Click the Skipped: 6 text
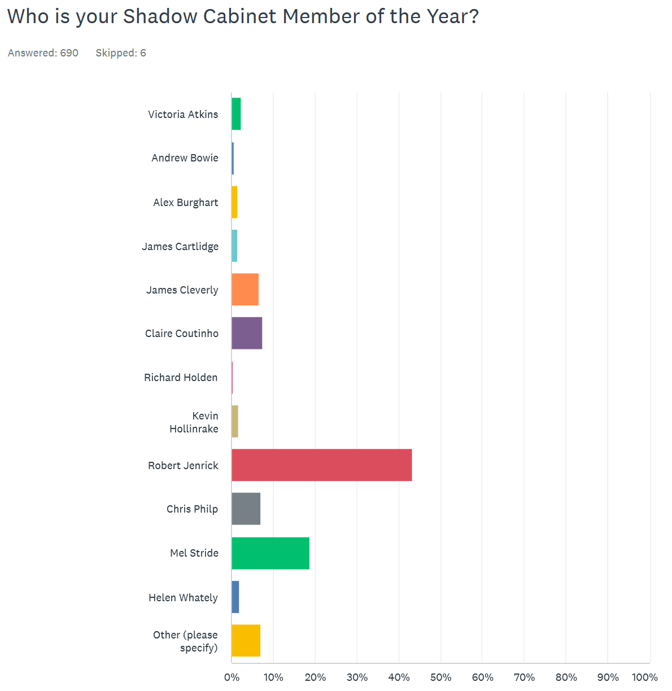The image size is (672, 691). click(x=121, y=53)
